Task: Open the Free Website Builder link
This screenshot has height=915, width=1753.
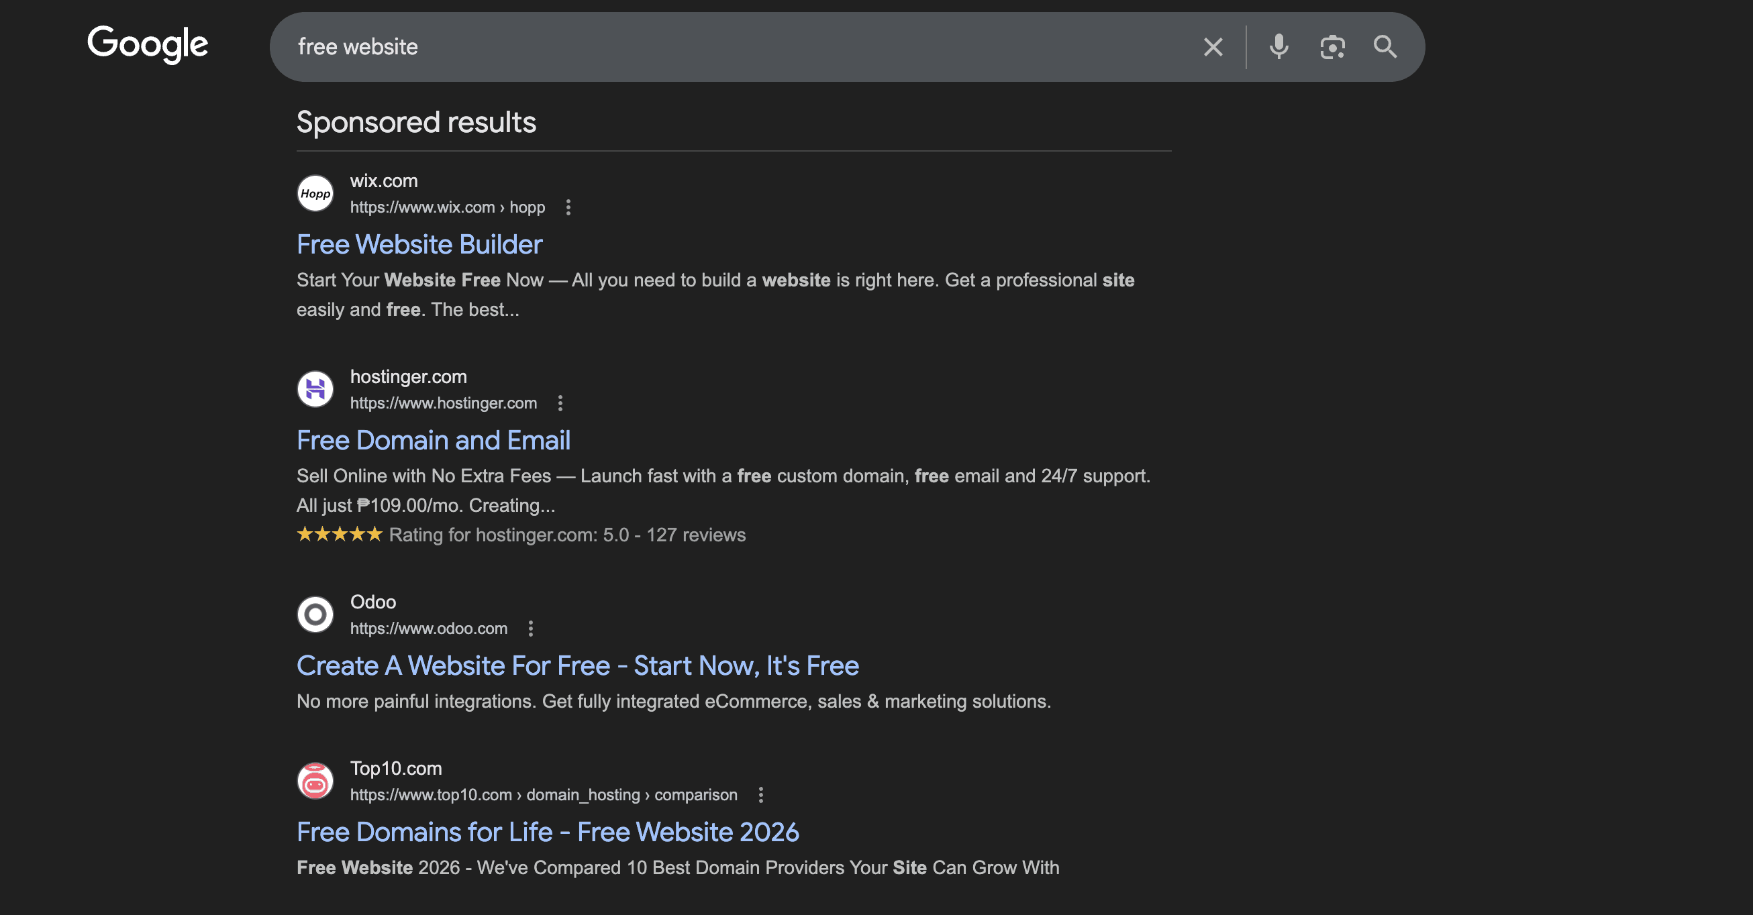Action: 419,244
